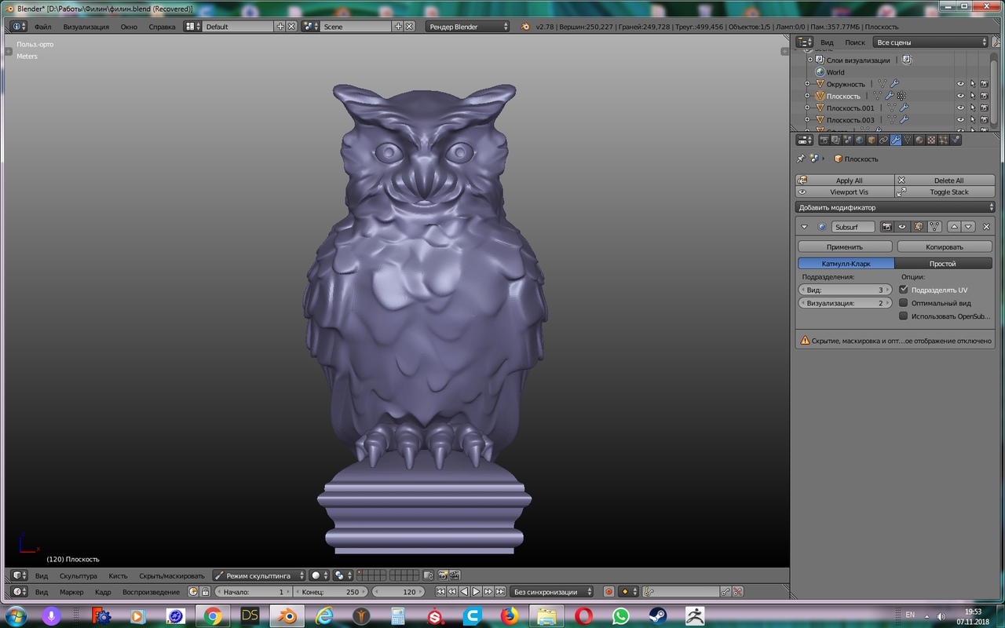
Task: Open Добавить модификатор dropdown
Action: click(895, 207)
